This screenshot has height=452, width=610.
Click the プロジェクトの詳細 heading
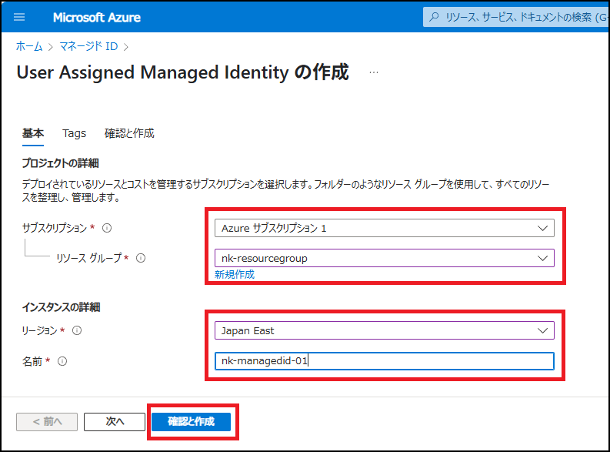60,162
